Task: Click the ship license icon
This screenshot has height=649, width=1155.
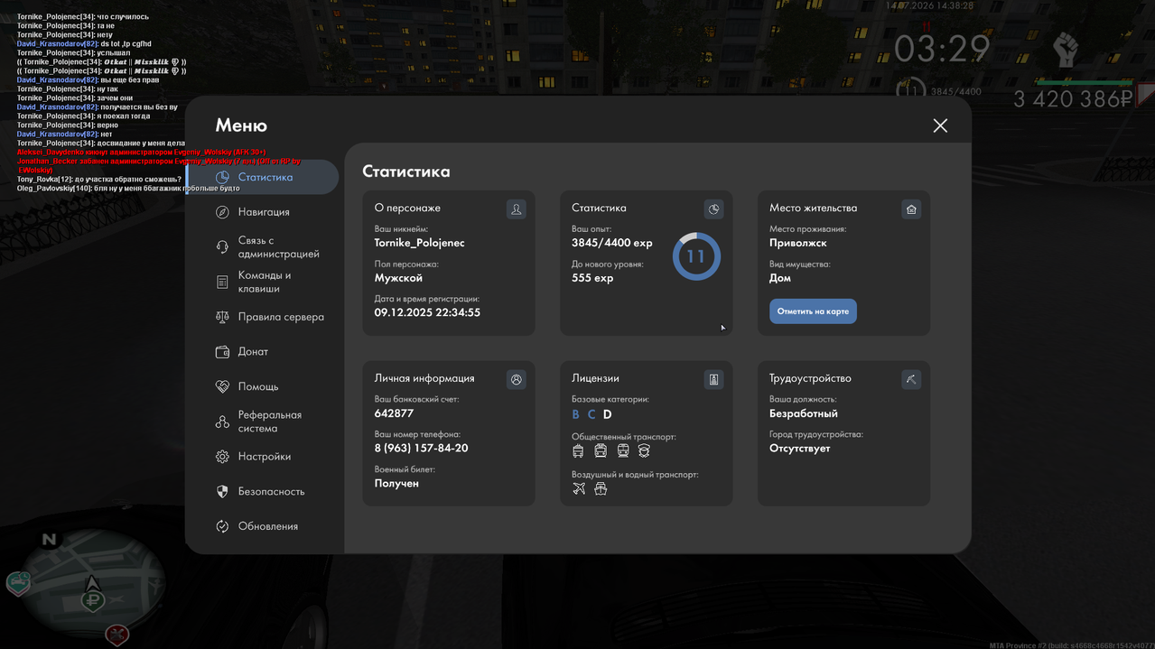Action: point(601,488)
